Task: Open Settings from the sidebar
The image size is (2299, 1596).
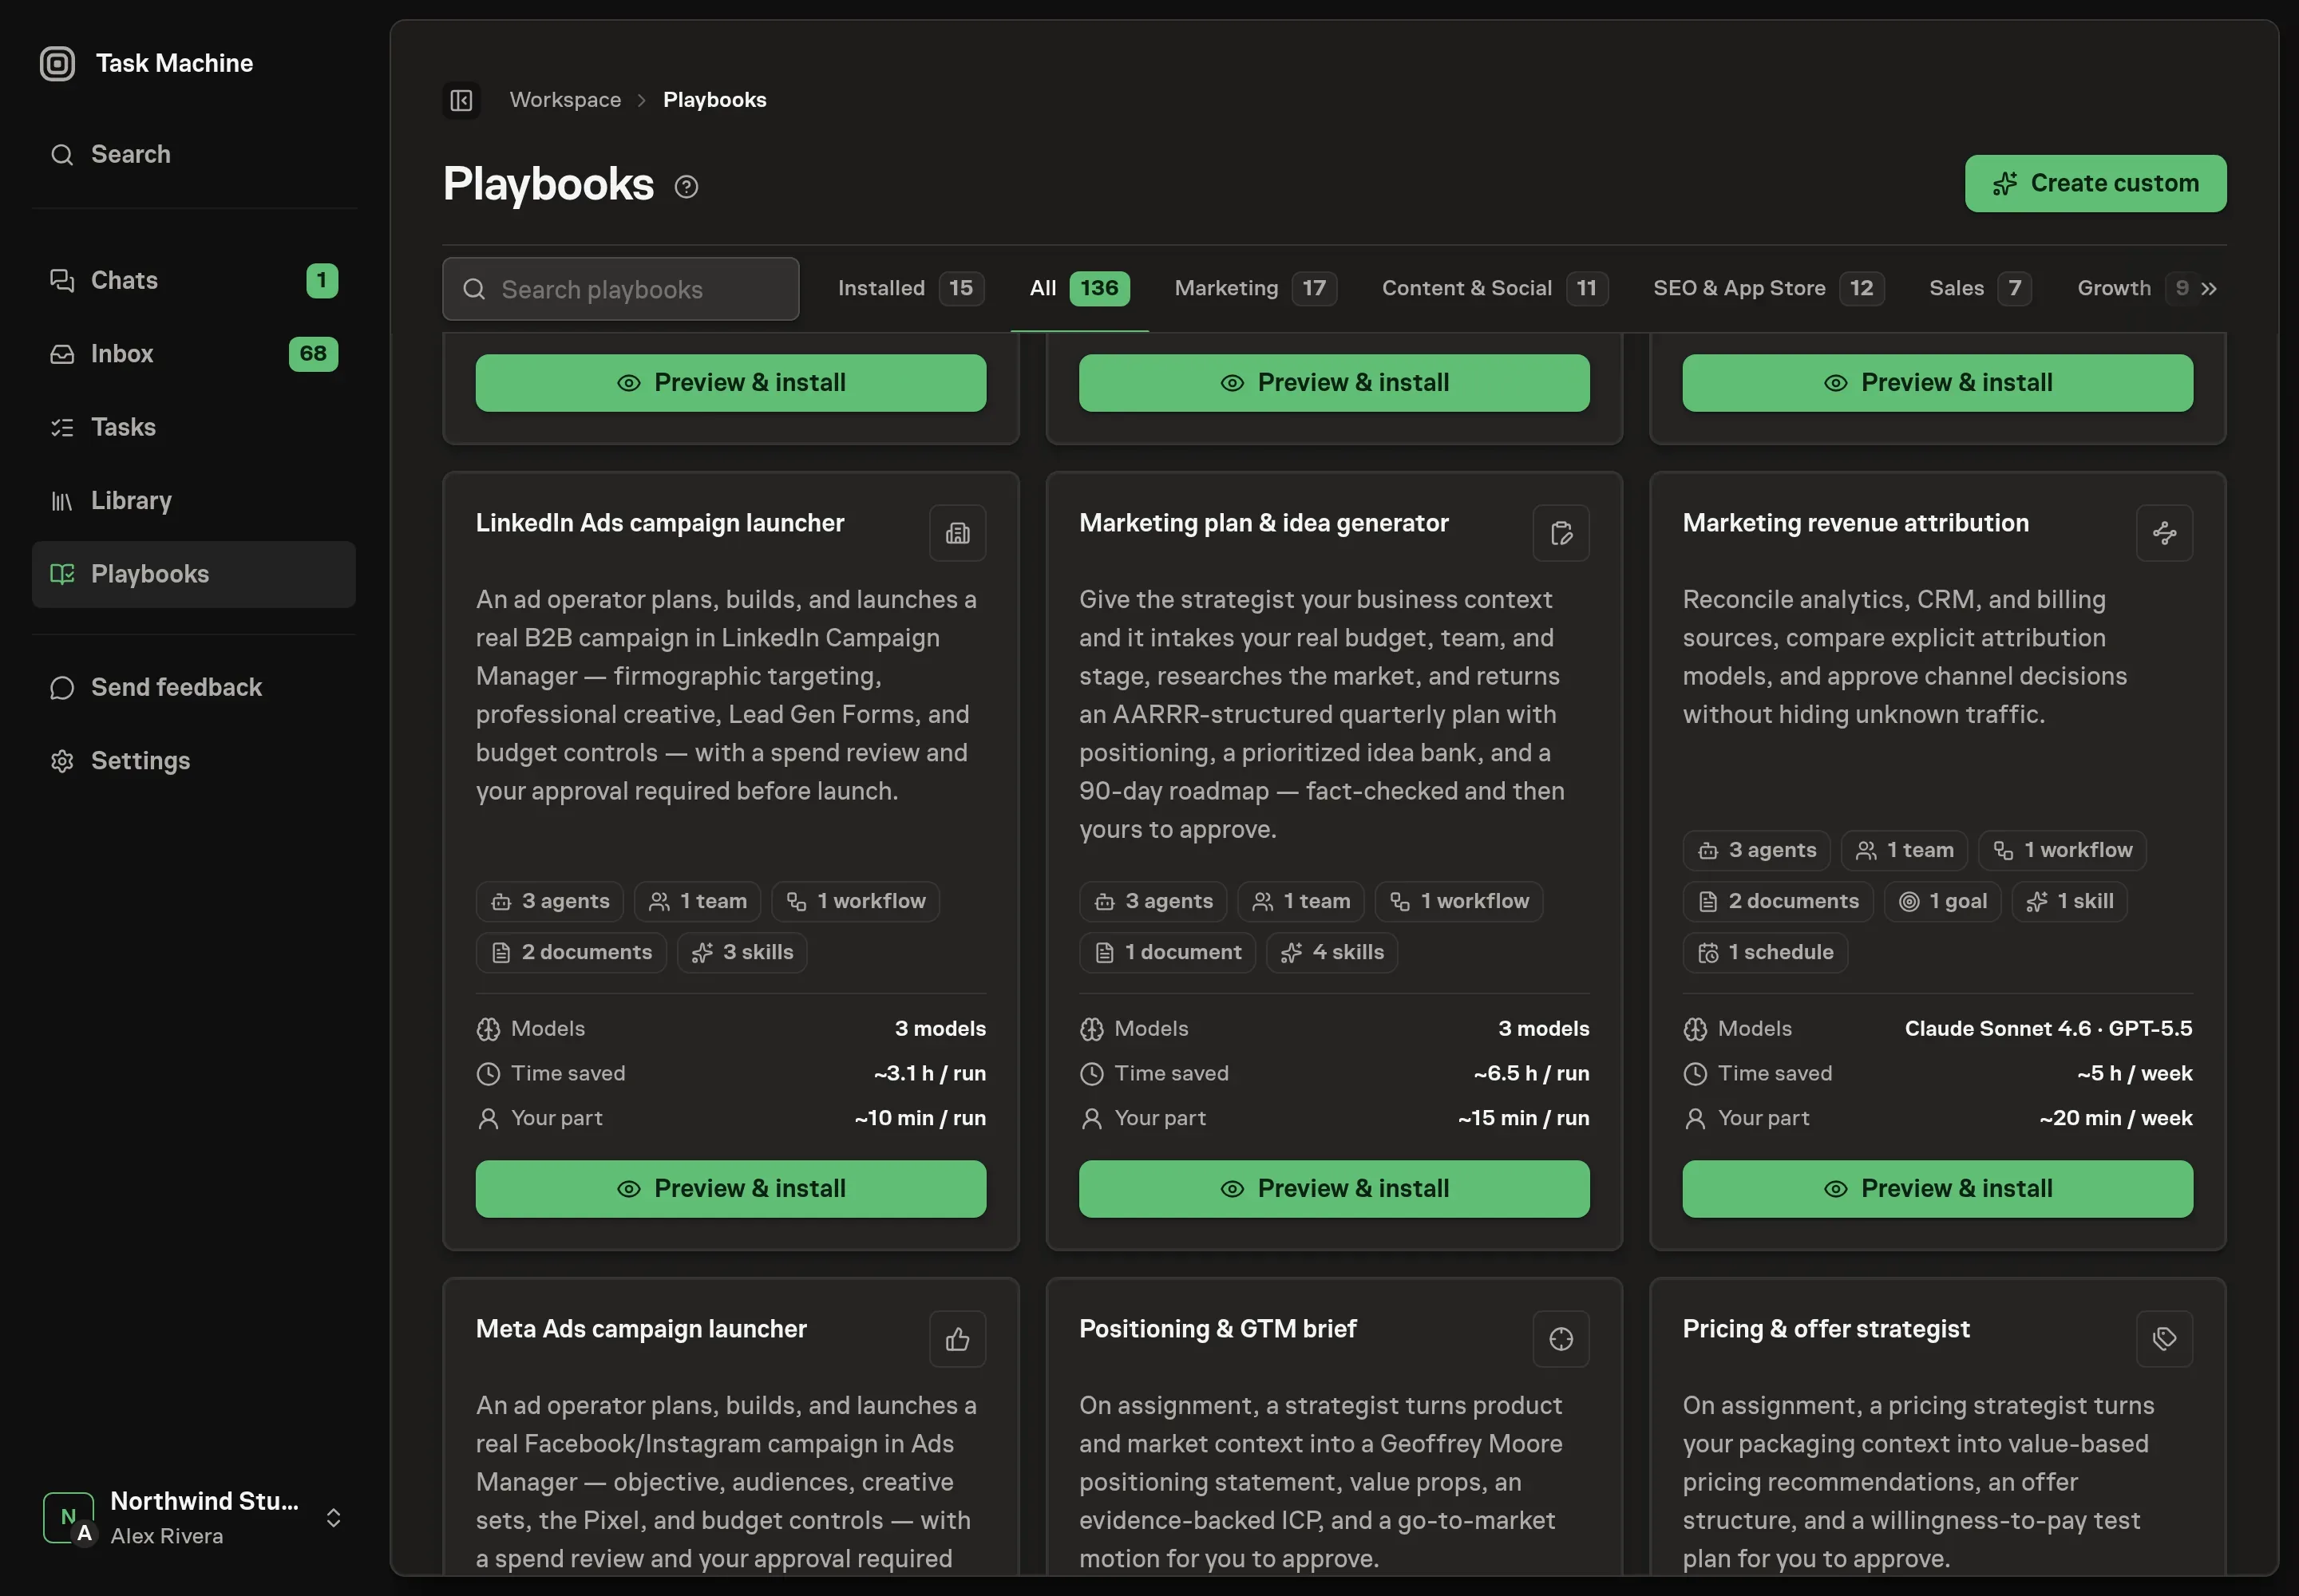Action: (194, 761)
